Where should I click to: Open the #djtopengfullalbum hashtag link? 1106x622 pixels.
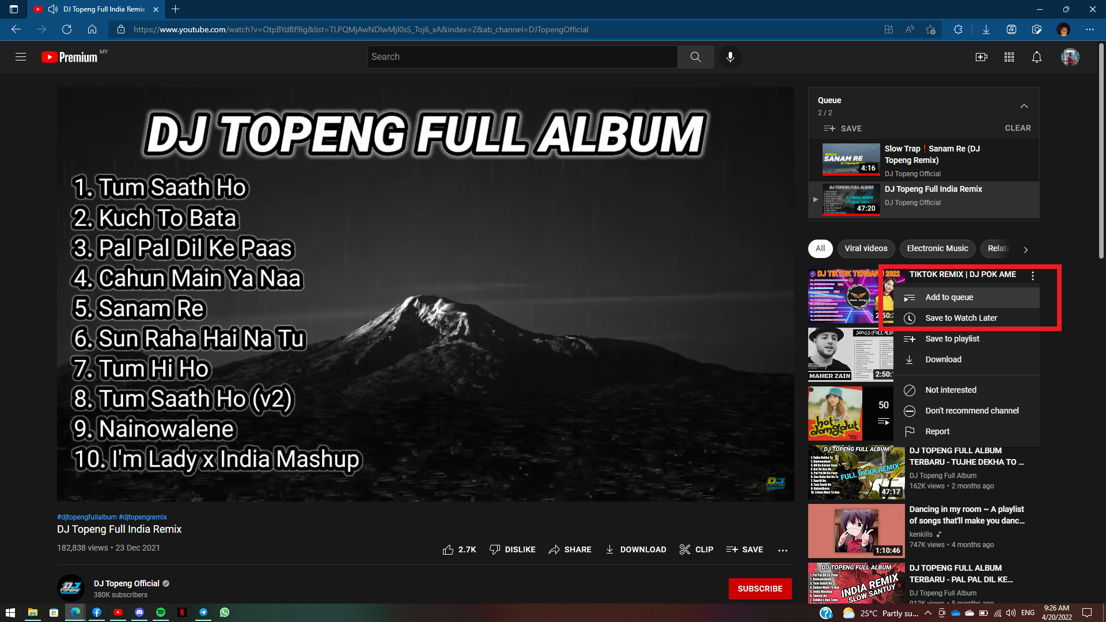click(87, 517)
